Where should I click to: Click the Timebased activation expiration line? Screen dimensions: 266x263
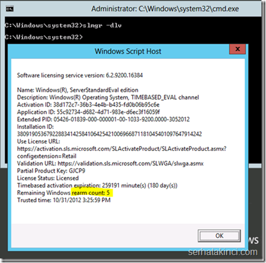[x=97, y=185]
